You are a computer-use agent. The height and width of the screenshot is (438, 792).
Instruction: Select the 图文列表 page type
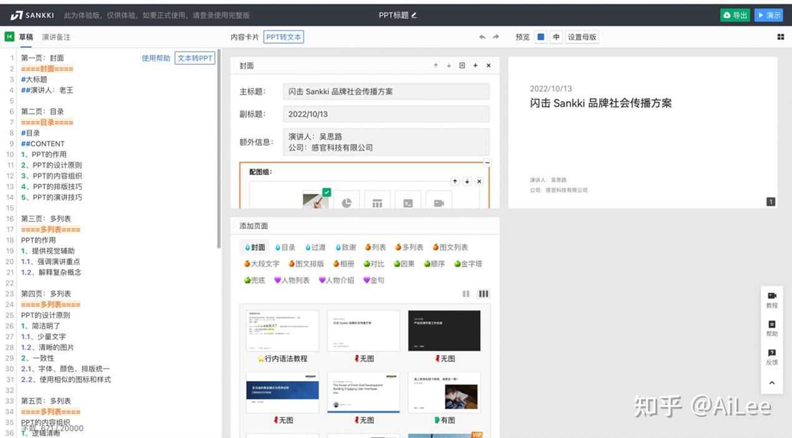[450, 247]
